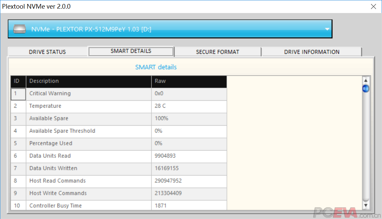The width and height of the screenshot is (382, 219).
Task: Click the raw value 213304409
Action: (168, 193)
